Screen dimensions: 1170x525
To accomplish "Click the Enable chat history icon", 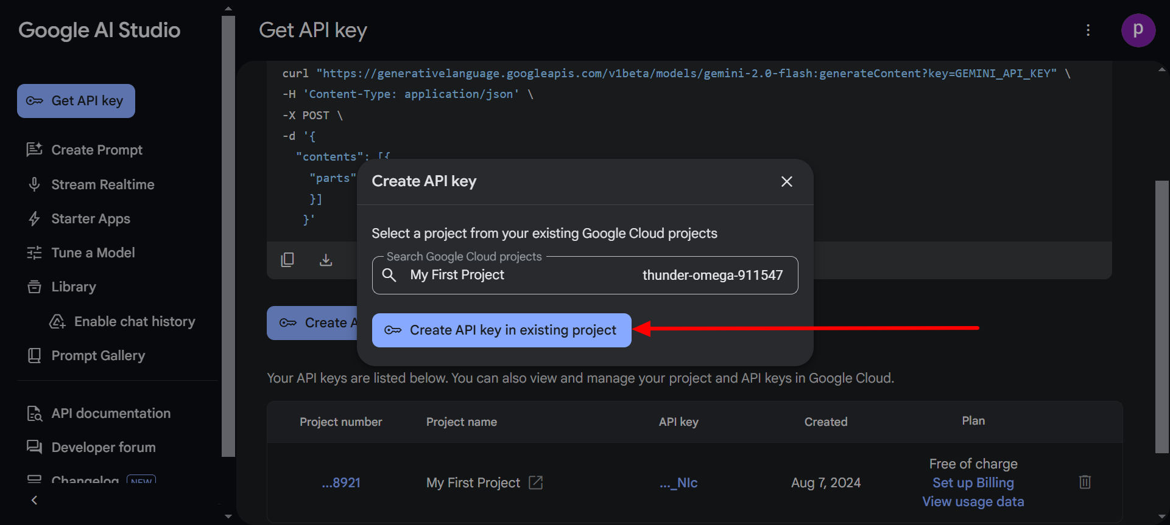I will point(57,321).
